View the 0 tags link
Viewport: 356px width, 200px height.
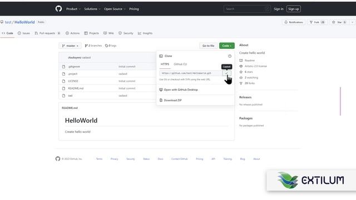click(111, 46)
